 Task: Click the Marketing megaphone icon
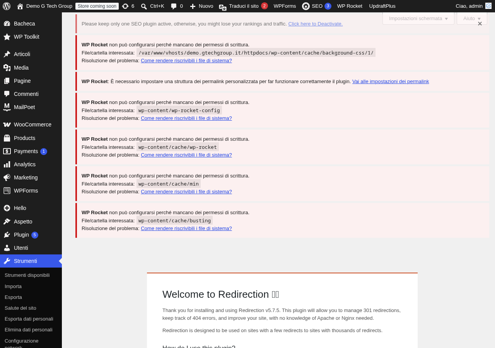[7, 177]
